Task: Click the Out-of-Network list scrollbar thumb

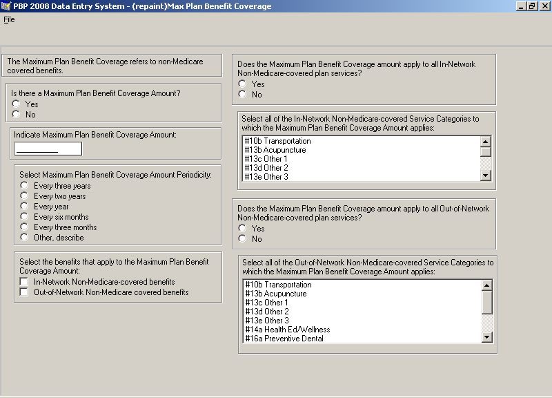Action: [x=487, y=302]
